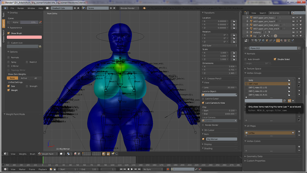
Task: Open the Help menu
Action: (40, 8)
